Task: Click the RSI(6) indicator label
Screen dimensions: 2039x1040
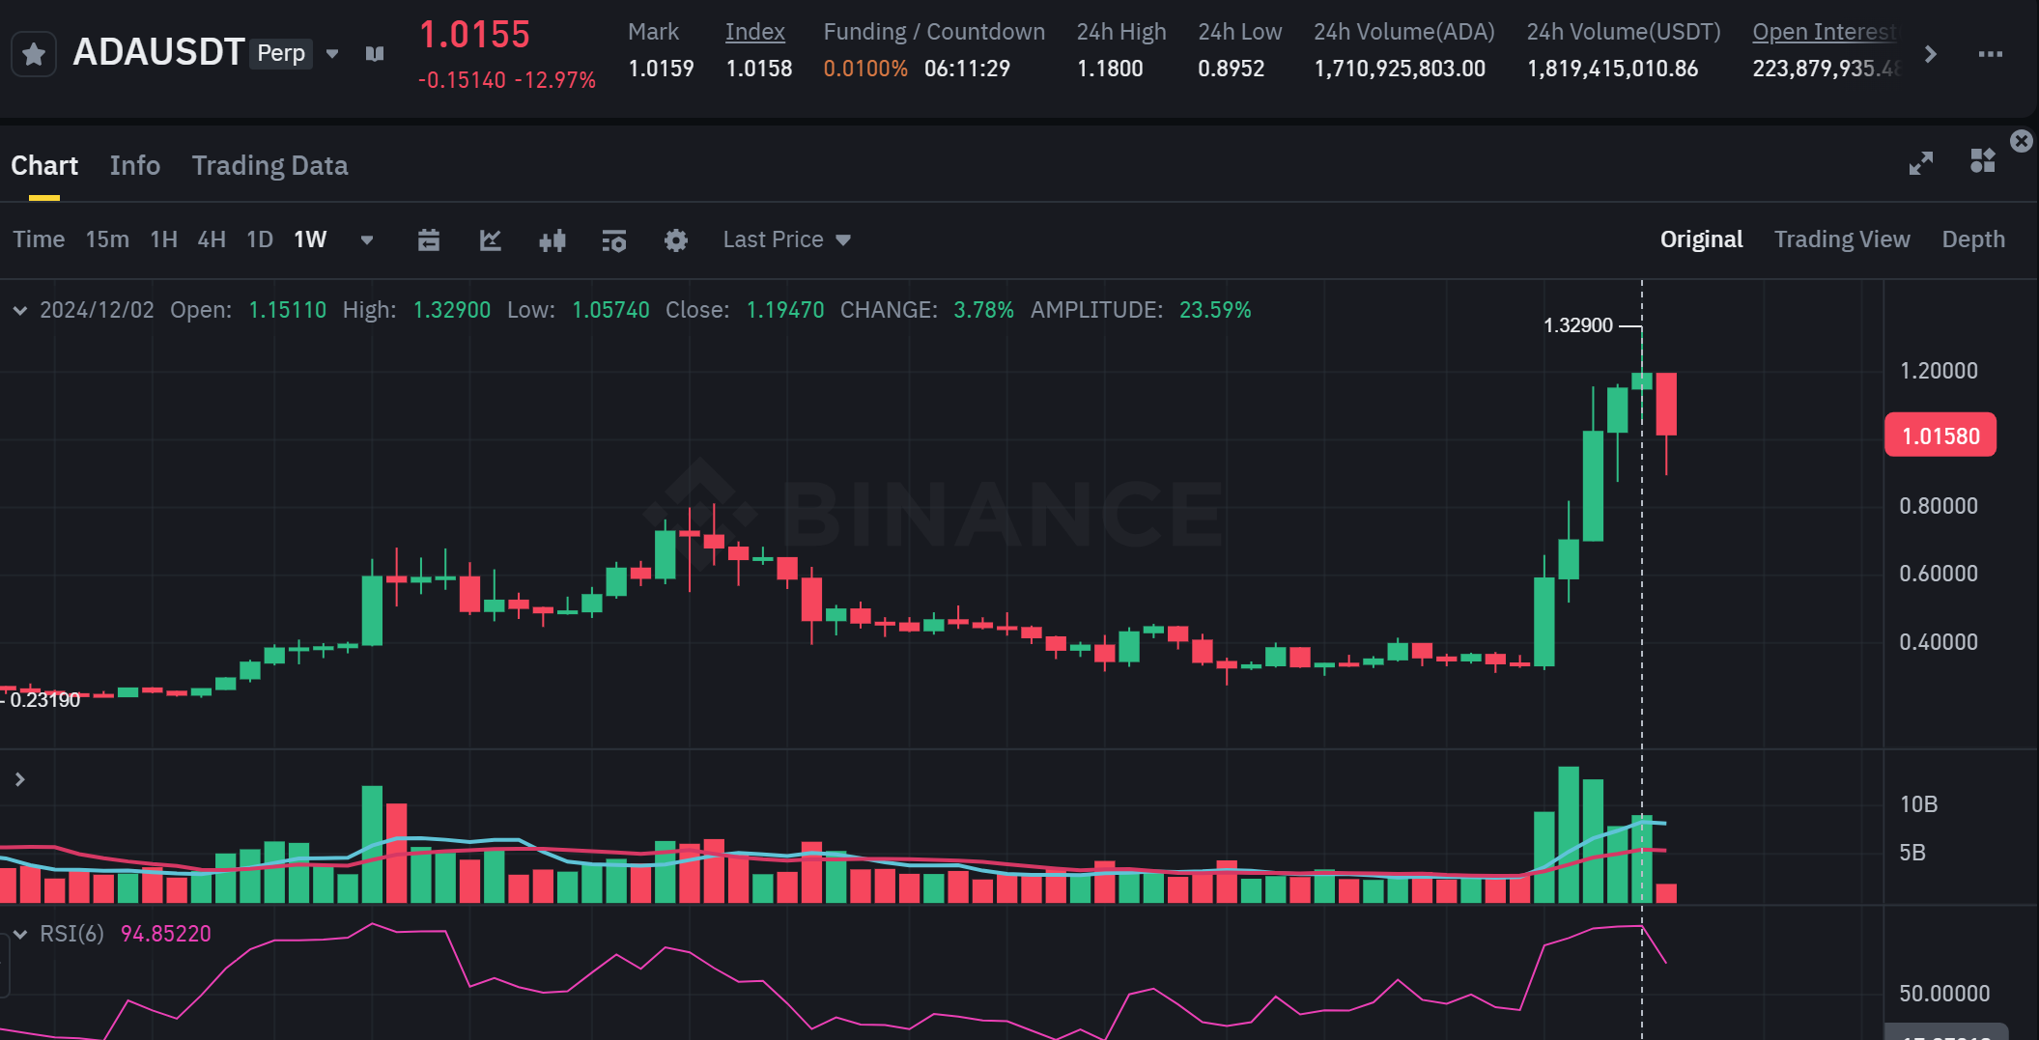Action: point(71,934)
